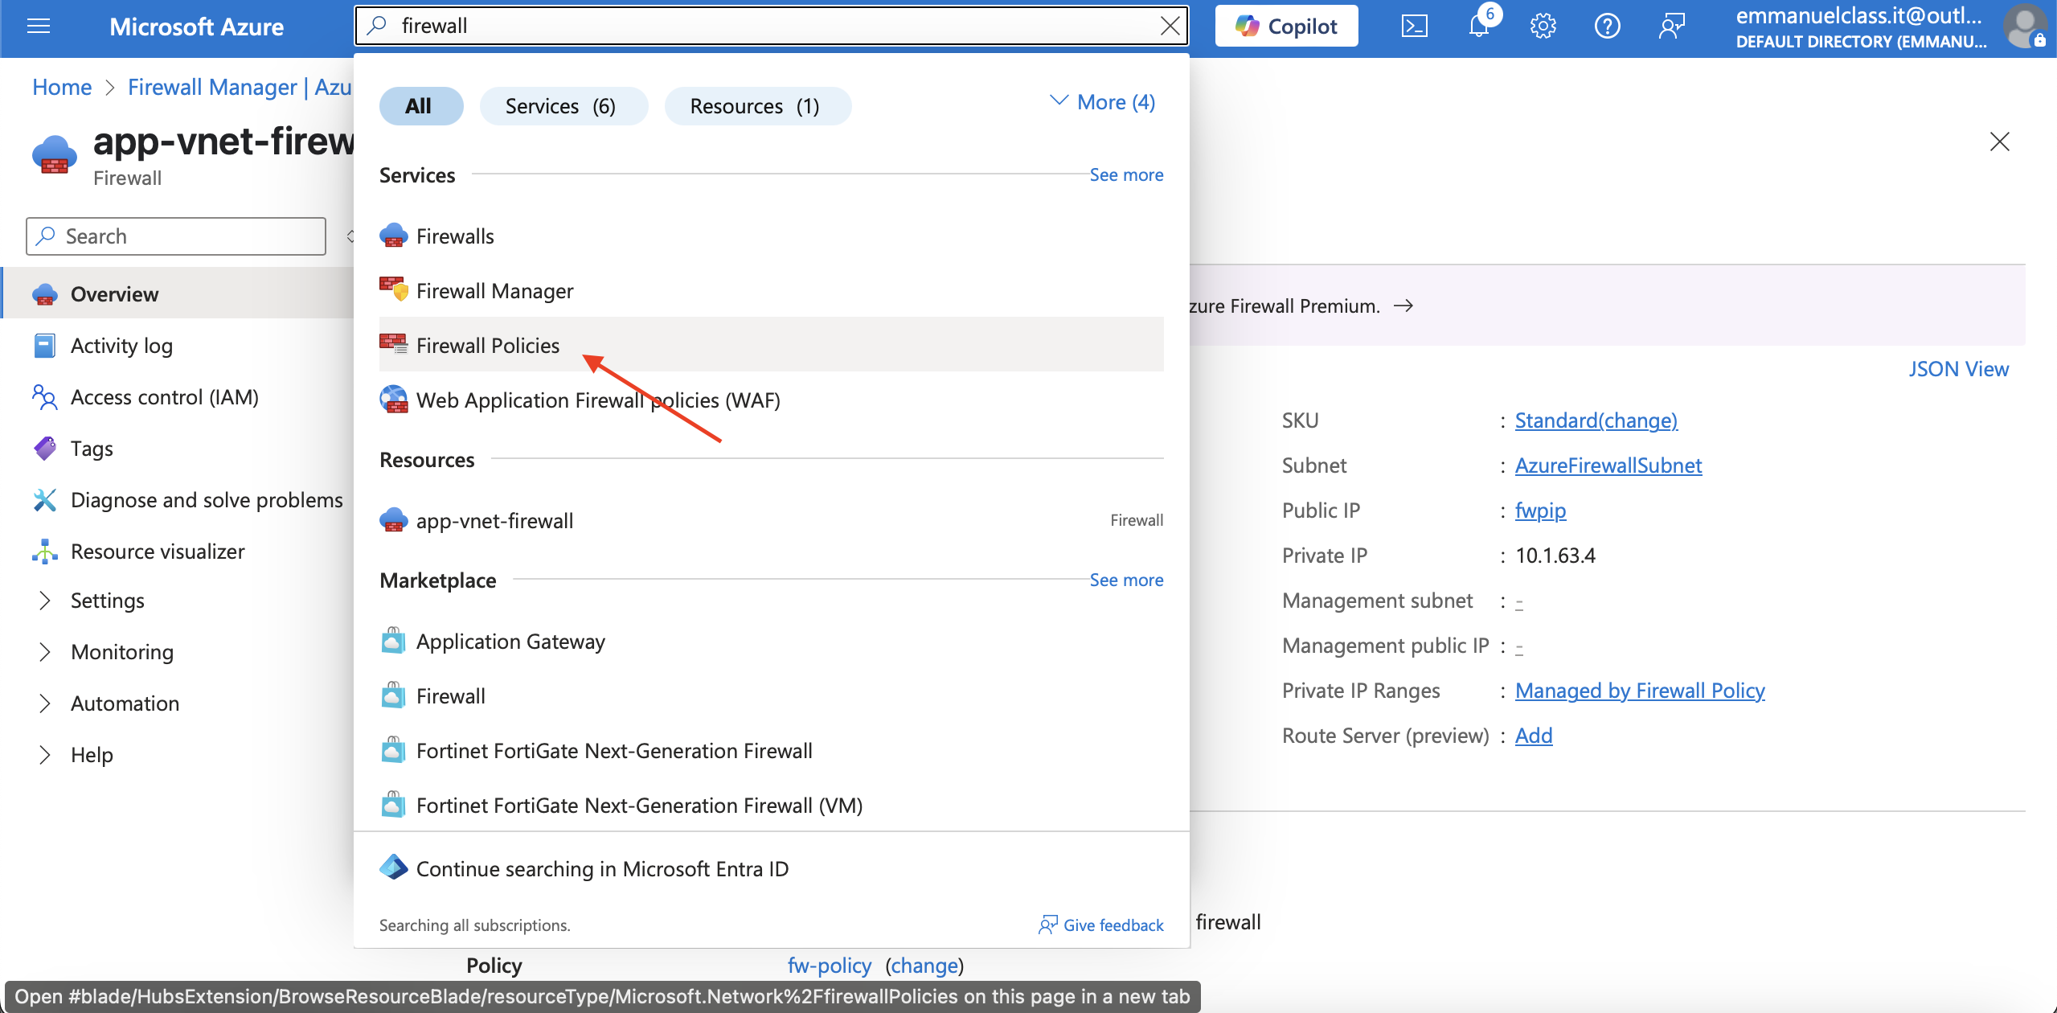Click the Entra ID diamond icon

point(394,867)
